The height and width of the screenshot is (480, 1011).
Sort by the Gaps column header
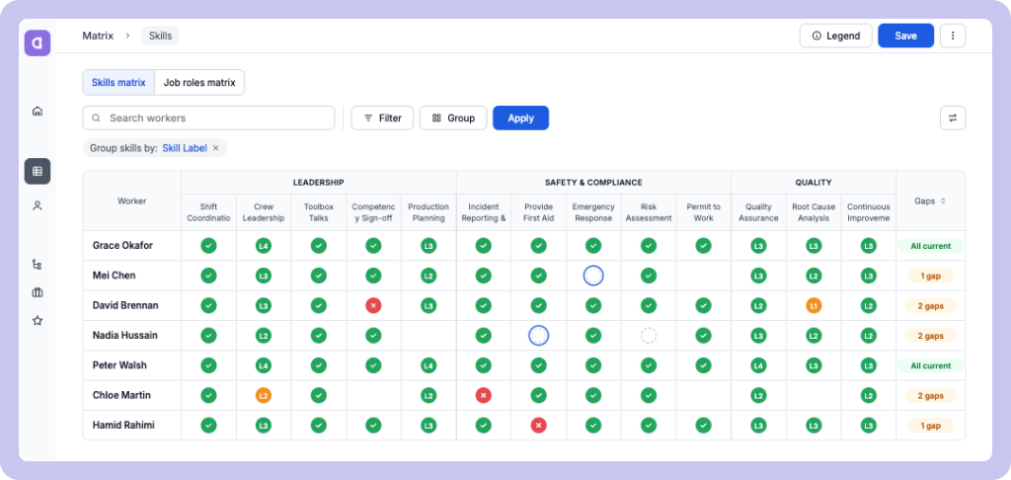click(930, 200)
